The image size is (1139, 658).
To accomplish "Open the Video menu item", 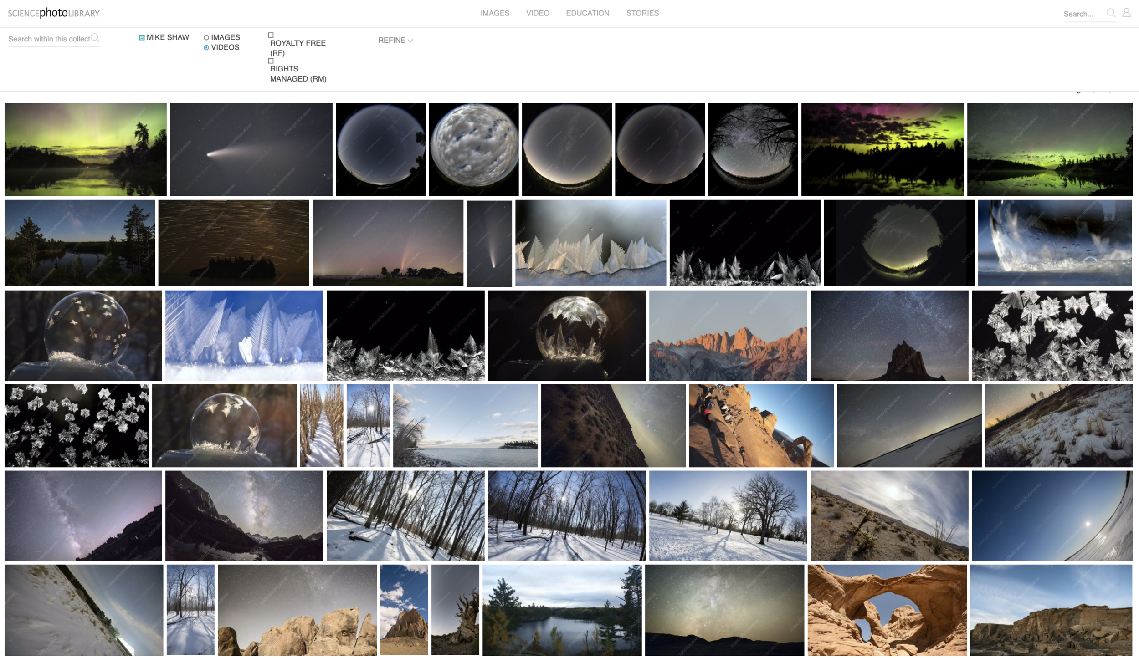I will 537,13.
